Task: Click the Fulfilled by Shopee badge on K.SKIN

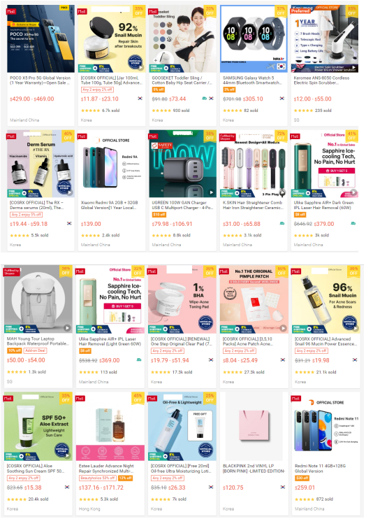Action: point(228,137)
